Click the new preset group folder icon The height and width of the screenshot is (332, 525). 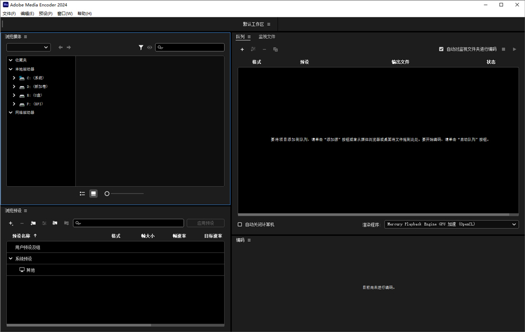[33, 223]
